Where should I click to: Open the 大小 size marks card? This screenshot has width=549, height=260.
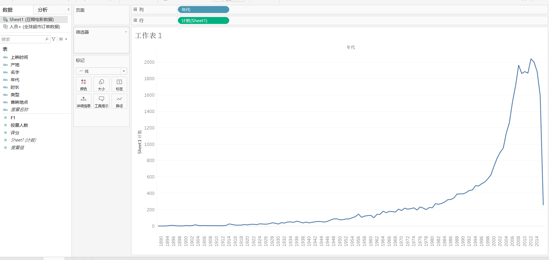tap(101, 84)
